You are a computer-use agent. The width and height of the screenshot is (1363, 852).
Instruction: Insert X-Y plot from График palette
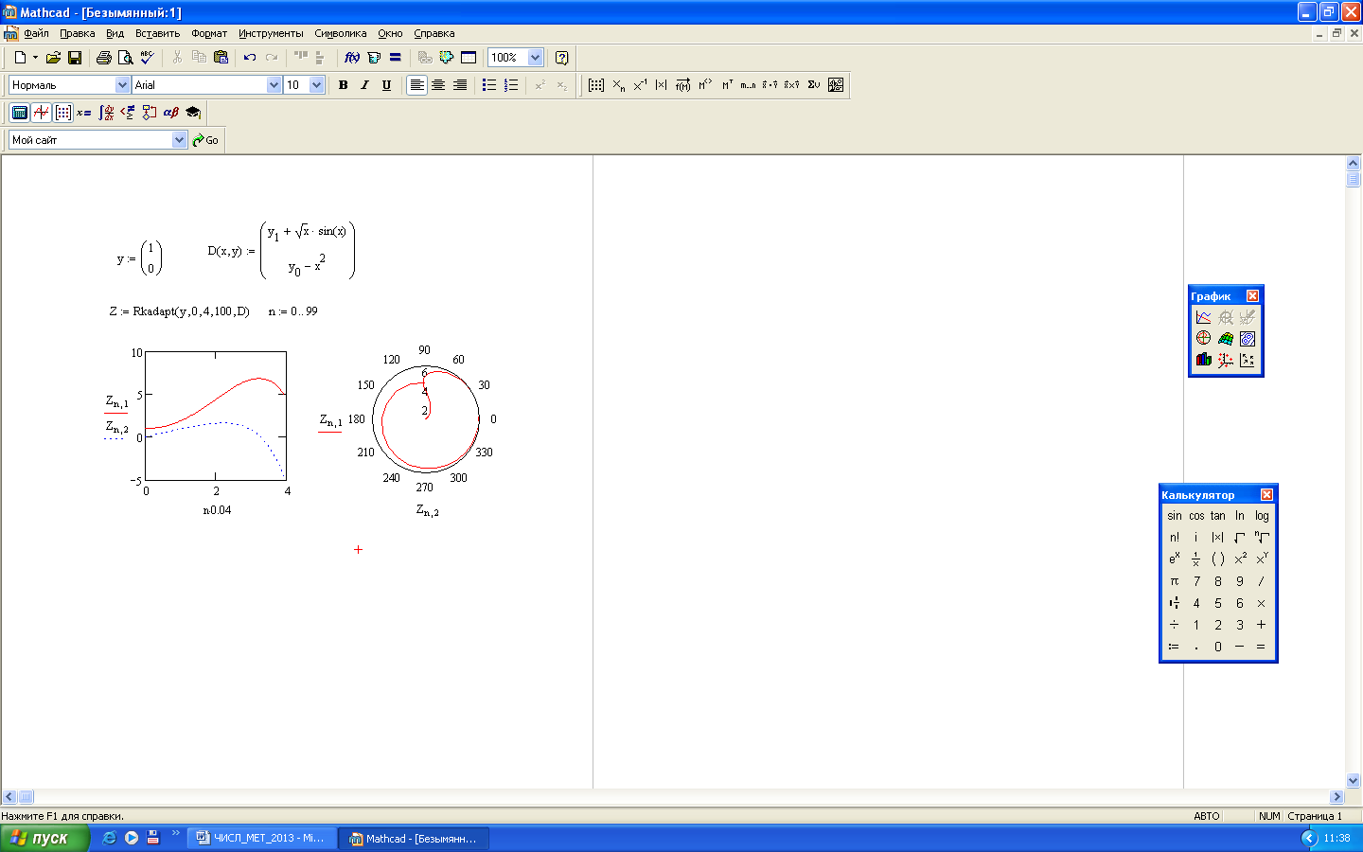tap(1203, 317)
